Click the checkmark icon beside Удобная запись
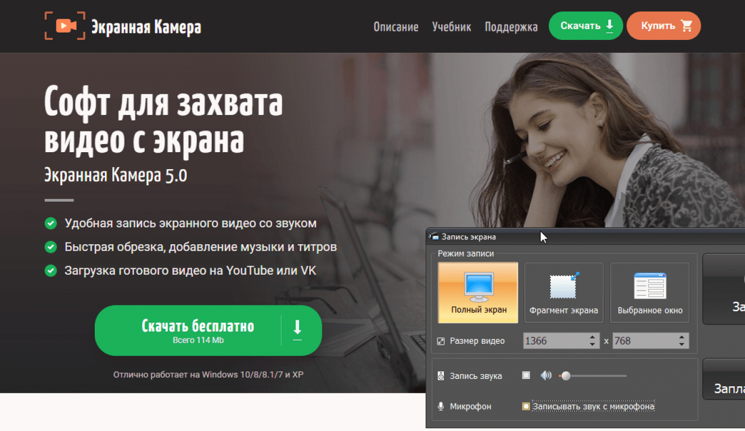Screen dimensions: 745x431 point(51,223)
